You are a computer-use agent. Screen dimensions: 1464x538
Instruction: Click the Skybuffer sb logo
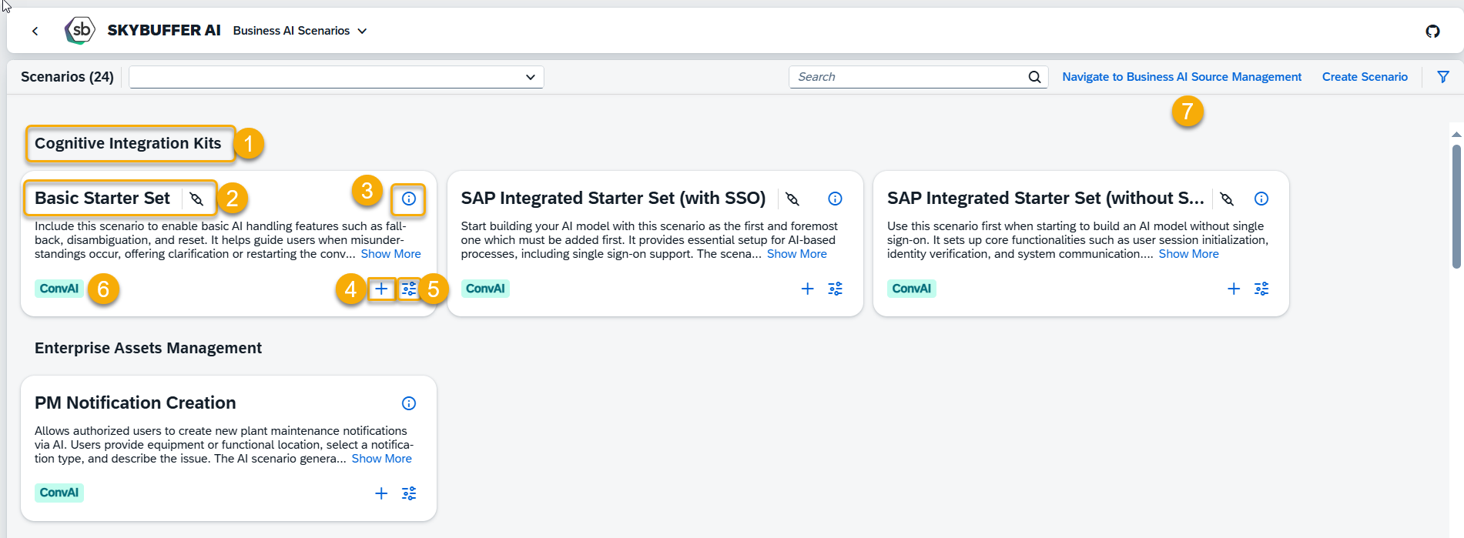pyautogui.click(x=79, y=31)
